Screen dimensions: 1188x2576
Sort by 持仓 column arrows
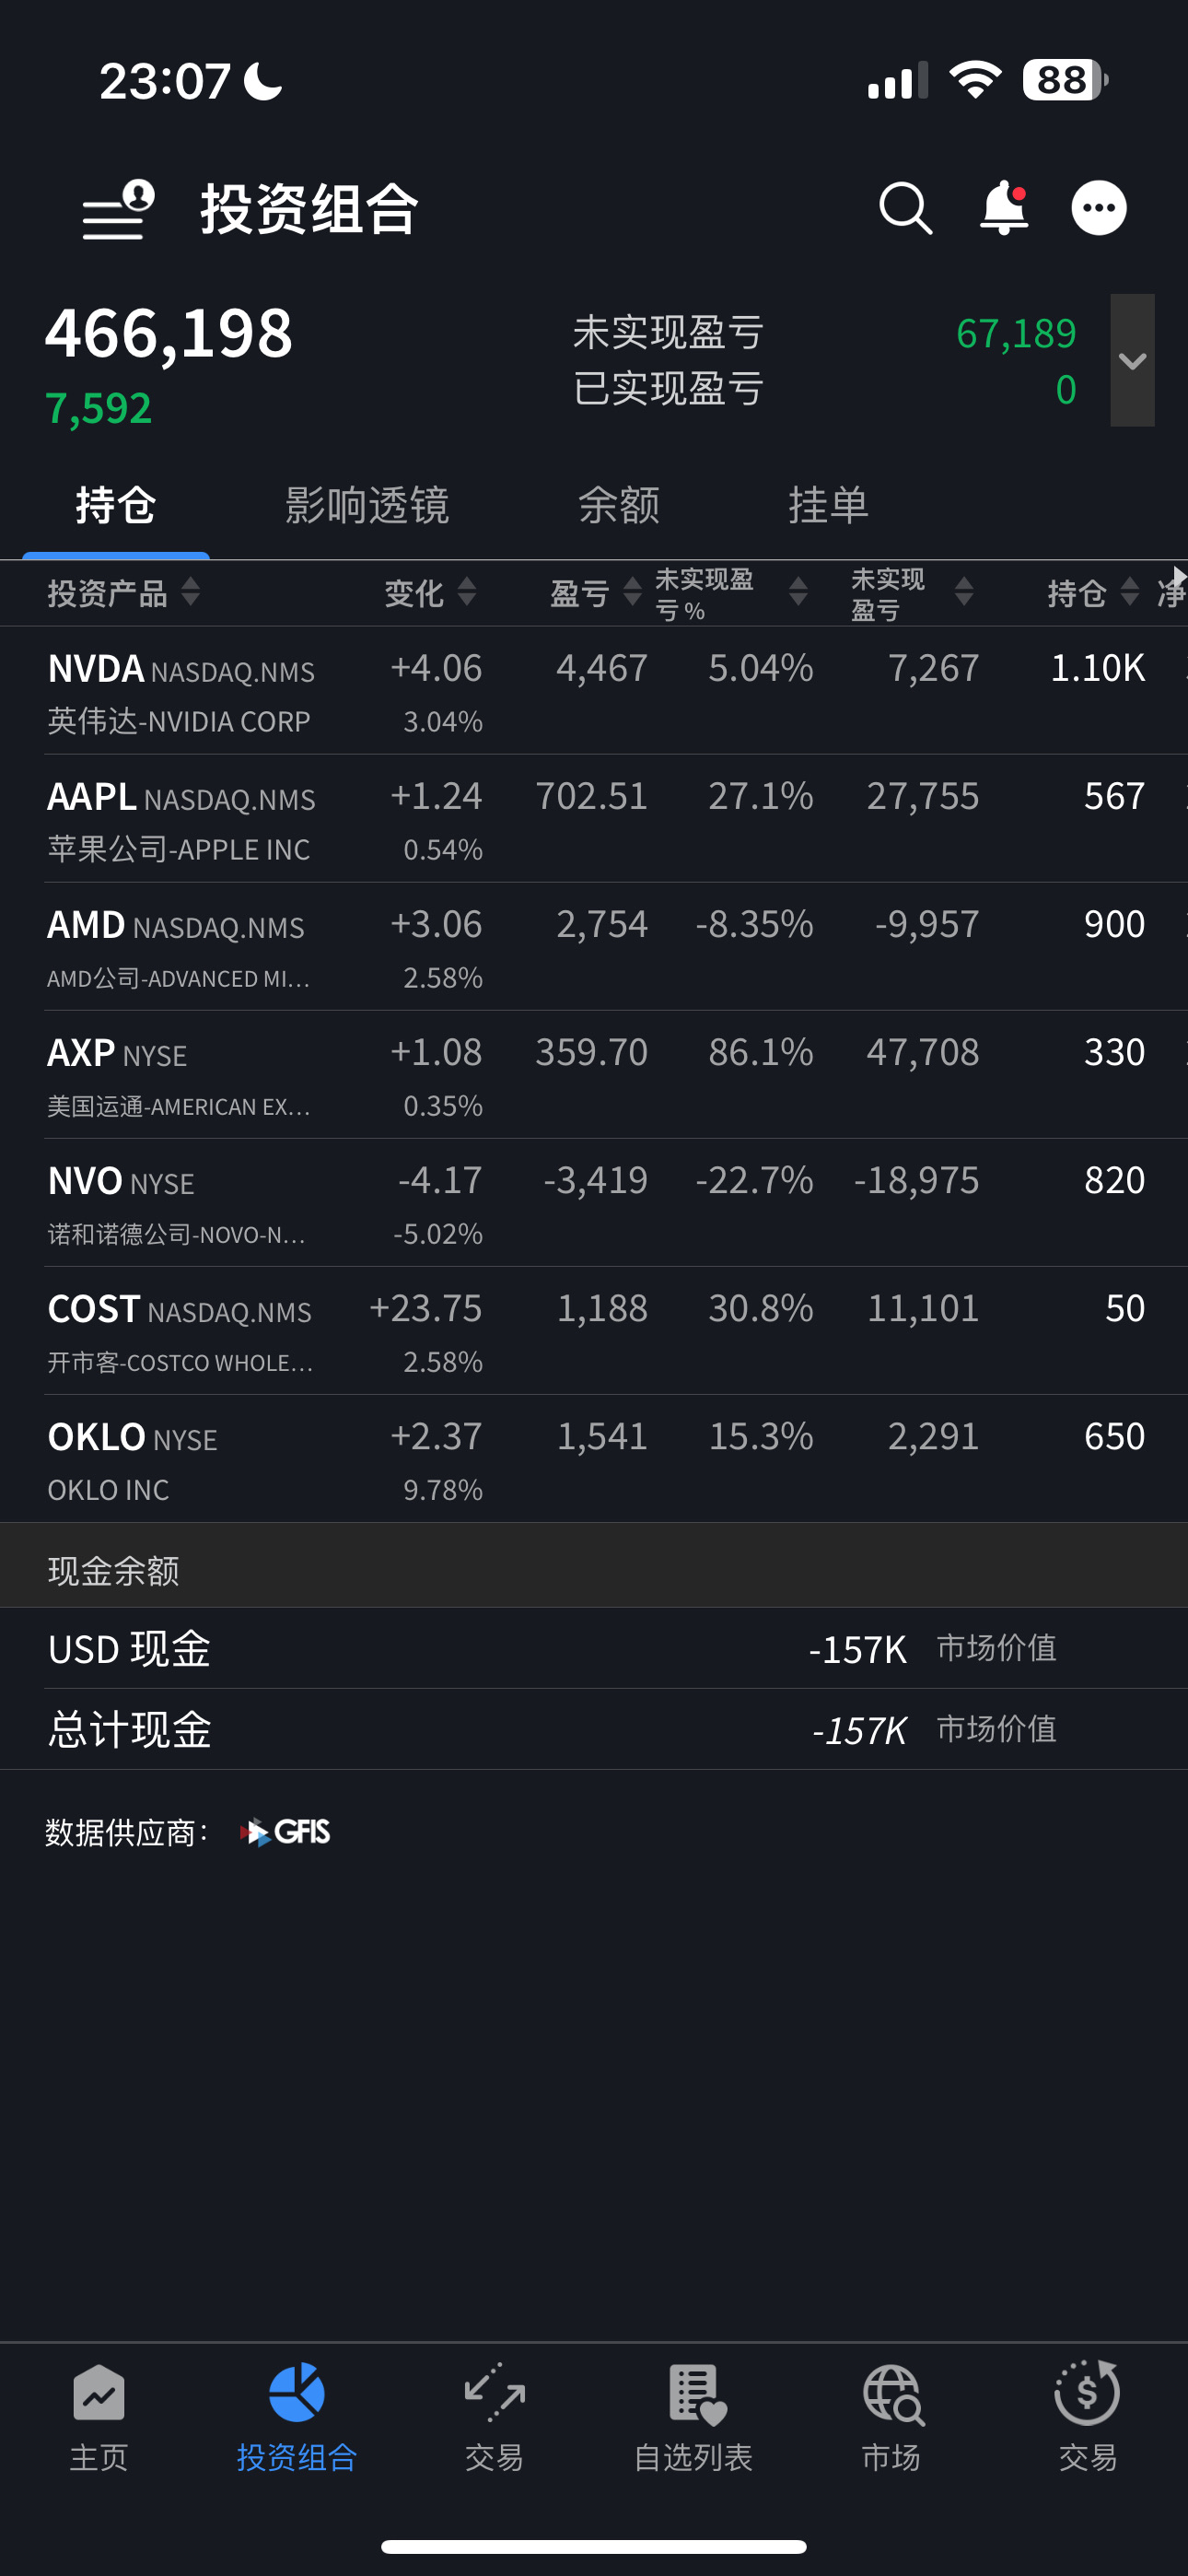pyautogui.click(x=1130, y=592)
